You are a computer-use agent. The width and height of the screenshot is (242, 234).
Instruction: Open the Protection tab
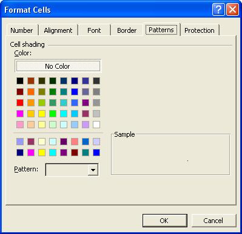click(200, 30)
